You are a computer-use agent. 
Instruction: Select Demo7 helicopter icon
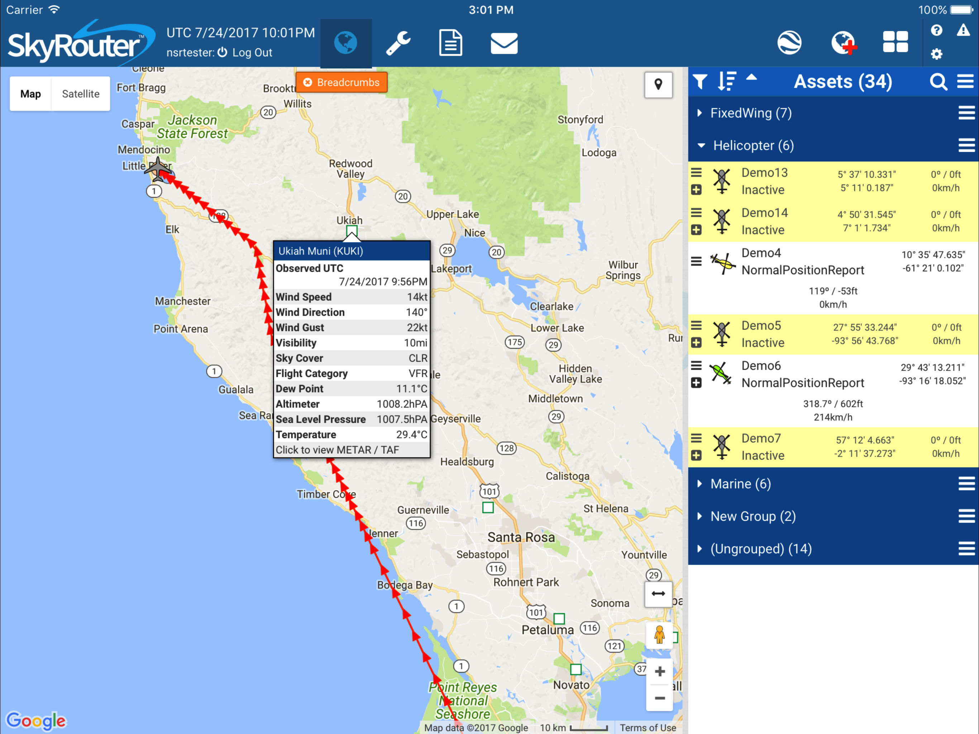click(x=722, y=447)
